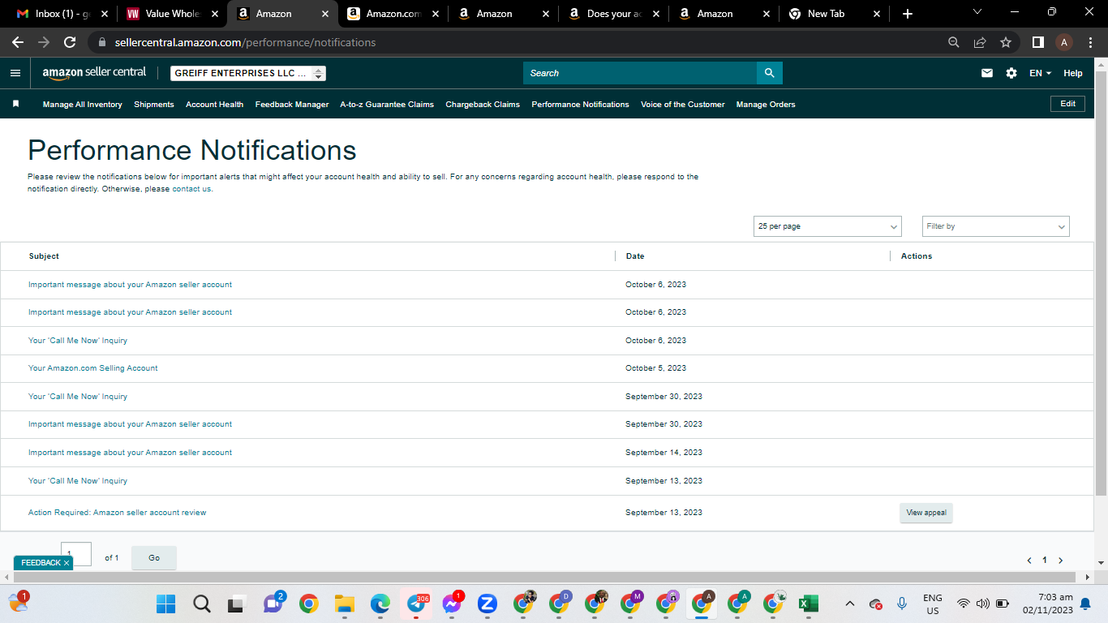Image resolution: width=1108 pixels, height=623 pixels.
Task: Open Account Health in the nav bar
Action: tap(214, 104)
